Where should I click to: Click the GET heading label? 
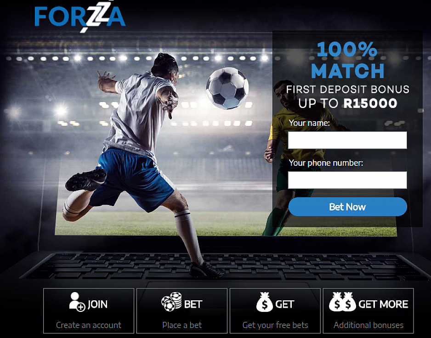point(285,304)
